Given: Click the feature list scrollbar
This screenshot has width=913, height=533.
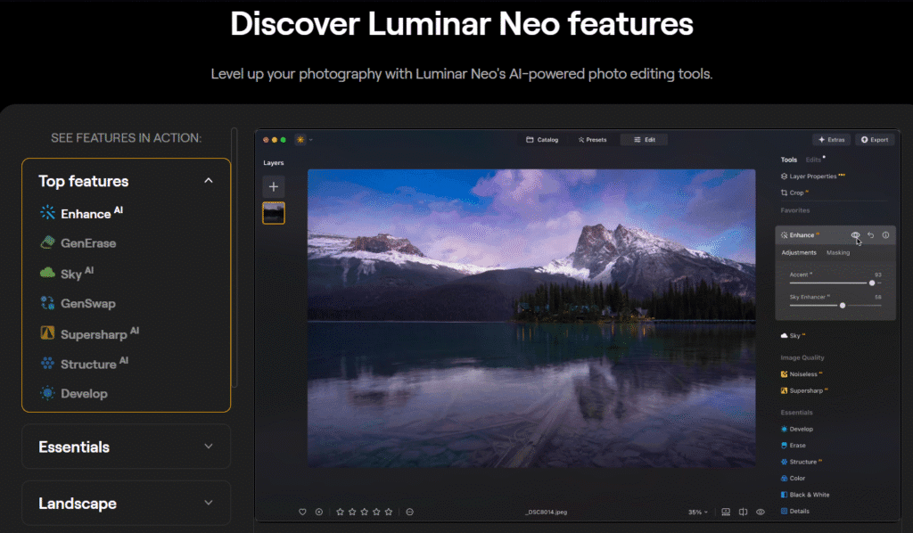Looking at the screenshot, I should coord(234,258).
